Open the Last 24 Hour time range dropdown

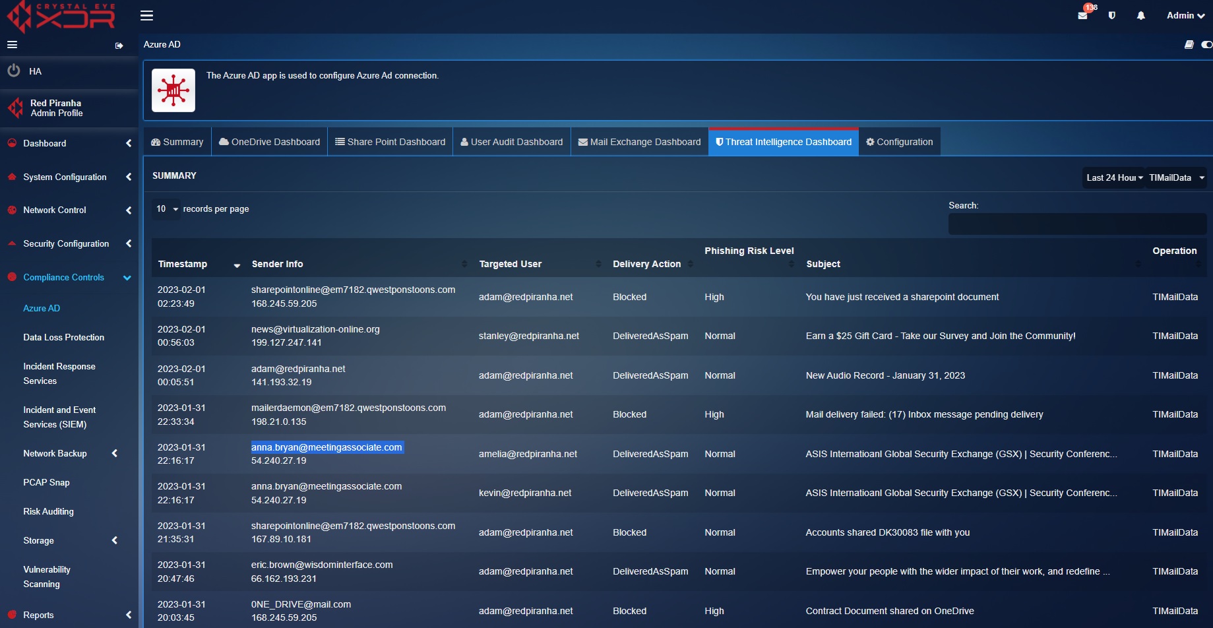(x=1114, y=177)
